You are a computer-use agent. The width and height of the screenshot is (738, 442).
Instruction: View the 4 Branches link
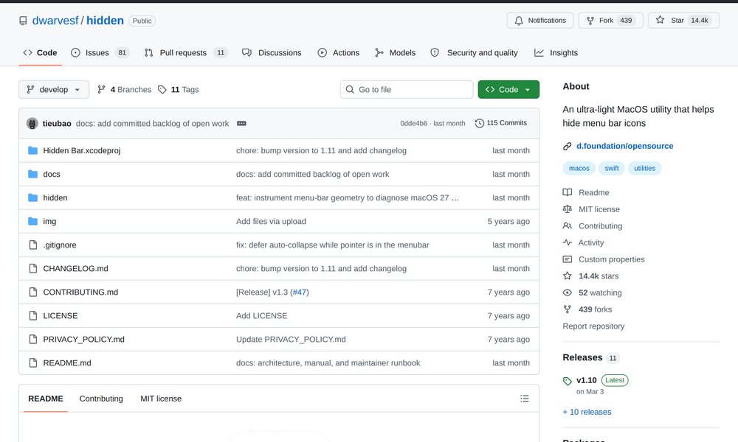tap(124, 89)
